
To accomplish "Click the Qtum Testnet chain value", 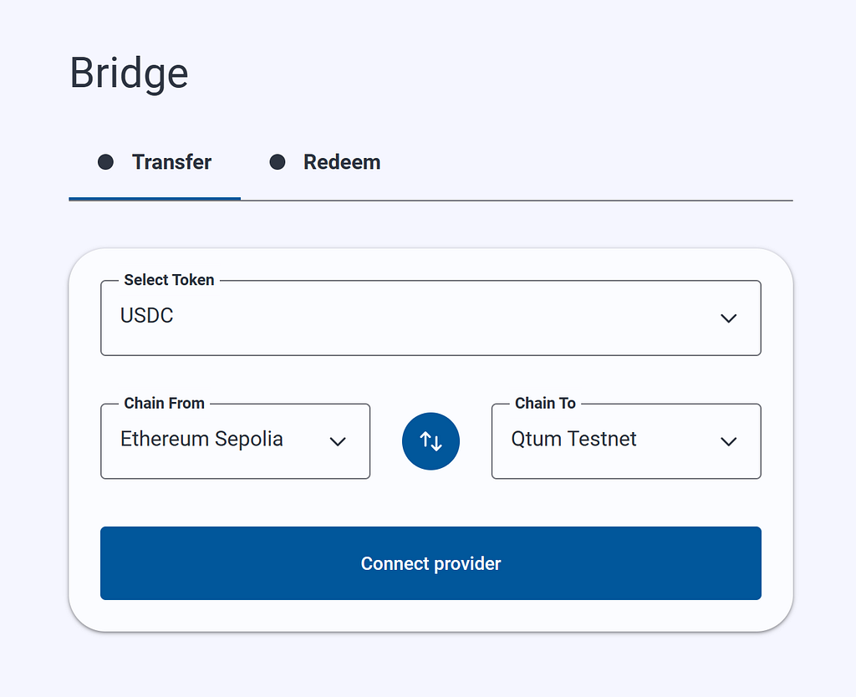I will pos(573,440).
